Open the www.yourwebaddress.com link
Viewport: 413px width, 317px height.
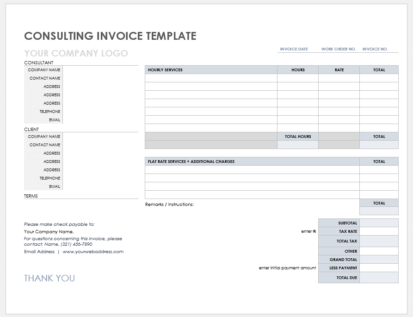coord(93,252)
